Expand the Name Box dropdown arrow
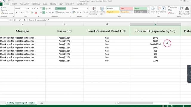Image resolution: width=191 pixels, height=107 pixels. click(7, 20)
